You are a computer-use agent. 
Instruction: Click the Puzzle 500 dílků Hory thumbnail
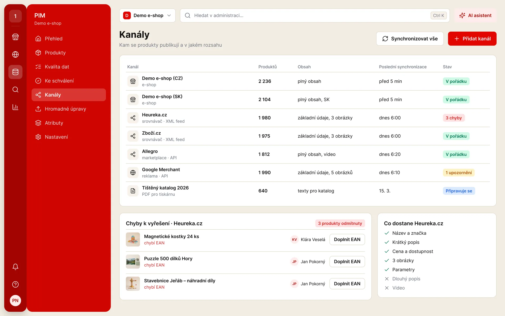[133, 261]
